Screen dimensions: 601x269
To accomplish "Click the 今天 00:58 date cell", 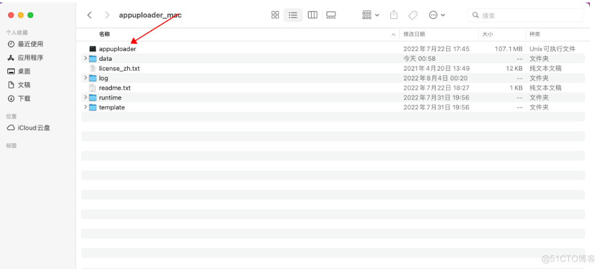I will click(x=419, y=58).
